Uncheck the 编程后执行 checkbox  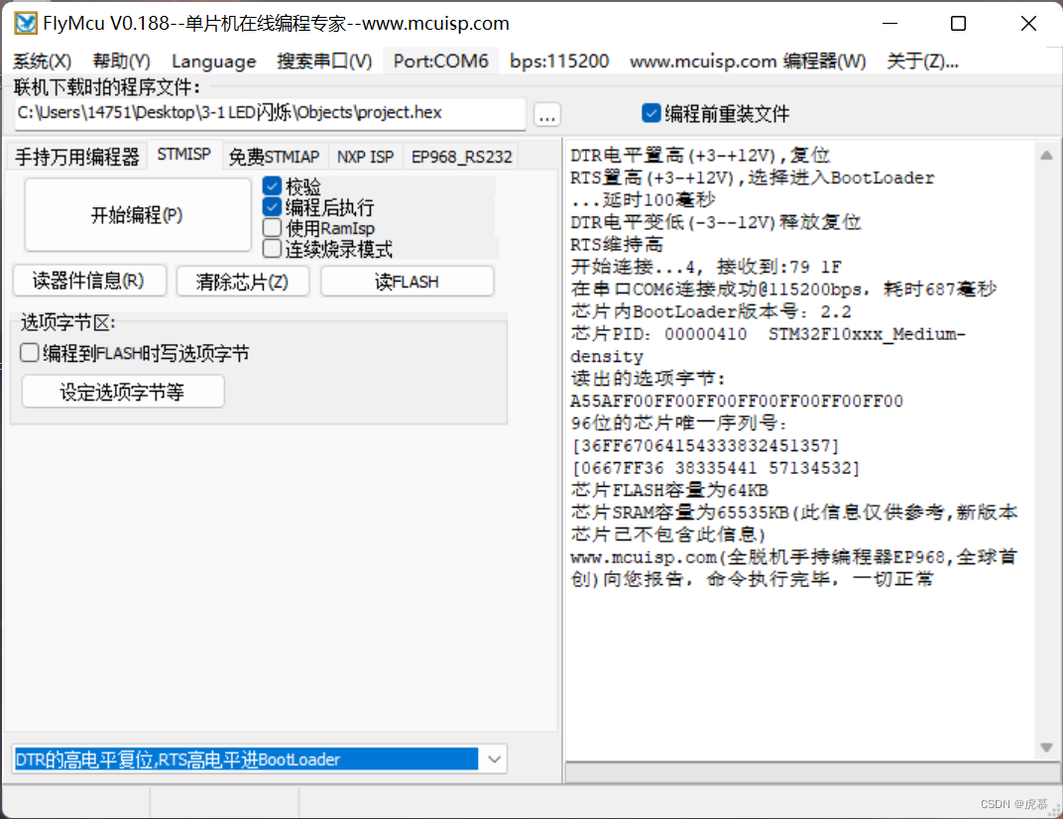coord(272,207)
